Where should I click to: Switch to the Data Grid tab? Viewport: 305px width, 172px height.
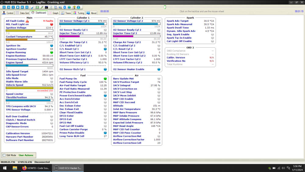pyautogui.click(x=22, y=13)
